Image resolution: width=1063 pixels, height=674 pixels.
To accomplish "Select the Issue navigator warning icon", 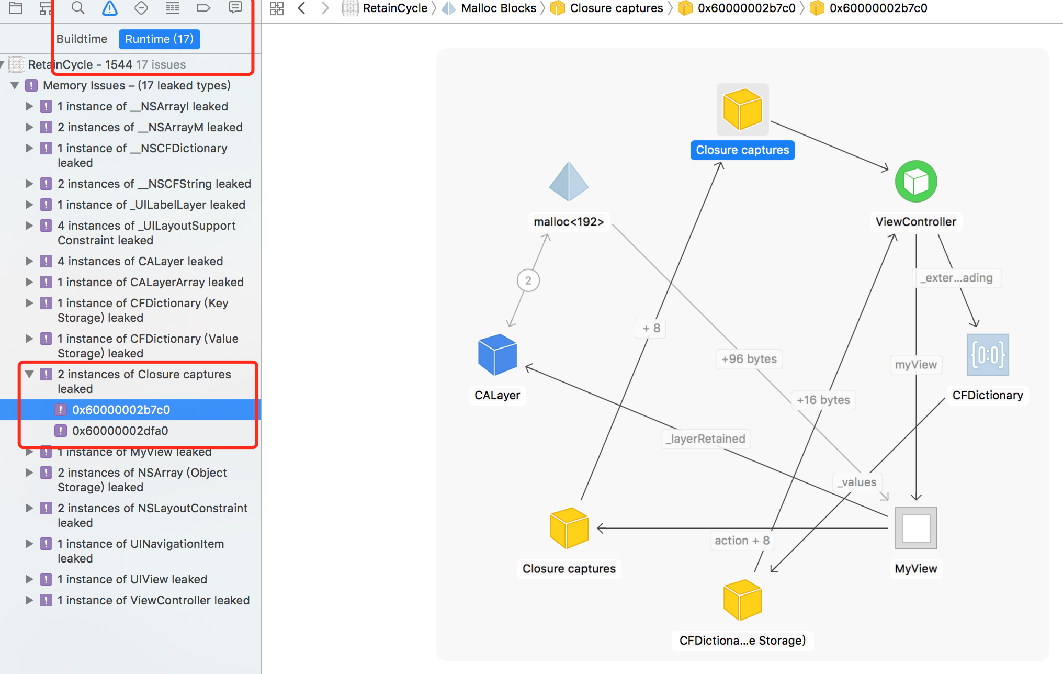I will 109,8.
